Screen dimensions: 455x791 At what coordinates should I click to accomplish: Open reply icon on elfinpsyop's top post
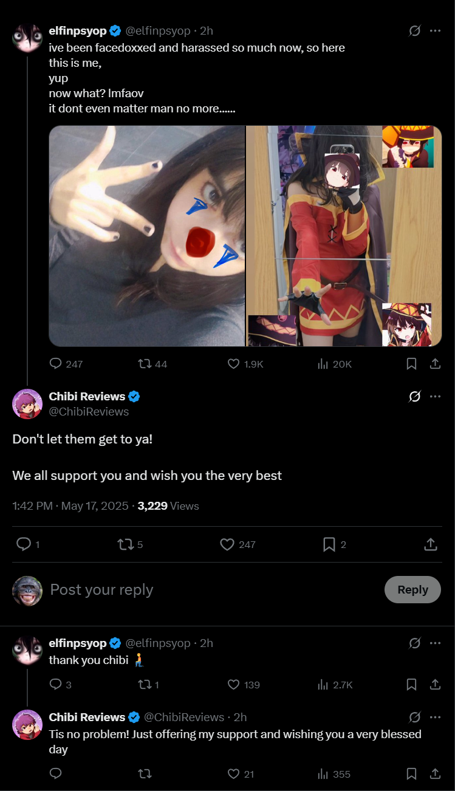click(56, 364)
